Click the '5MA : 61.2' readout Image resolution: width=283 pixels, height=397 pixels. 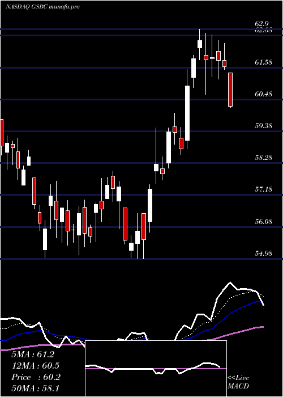[x=33, y=354]
